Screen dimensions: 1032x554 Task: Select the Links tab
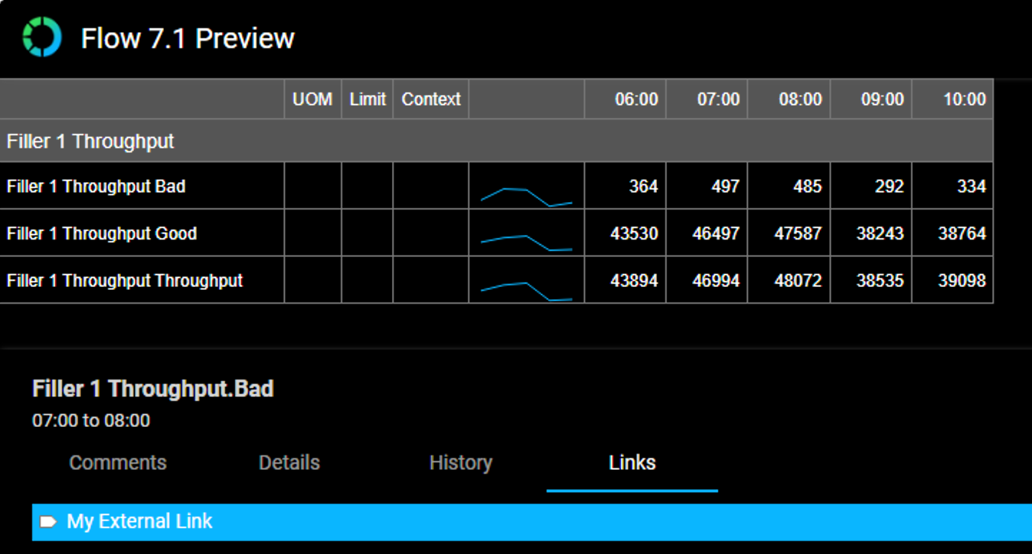coord(632,463)
